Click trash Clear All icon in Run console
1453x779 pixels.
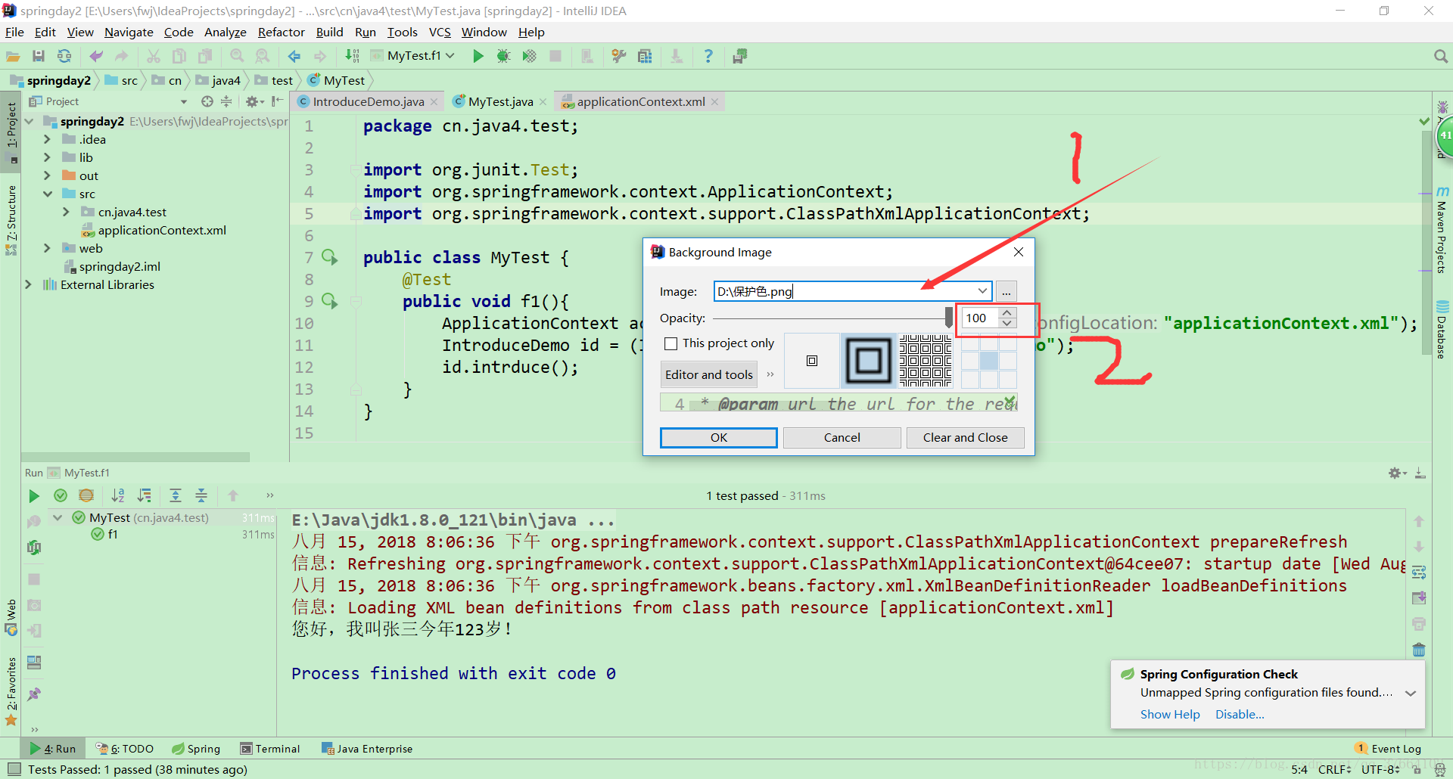(x=1419, y=650)
